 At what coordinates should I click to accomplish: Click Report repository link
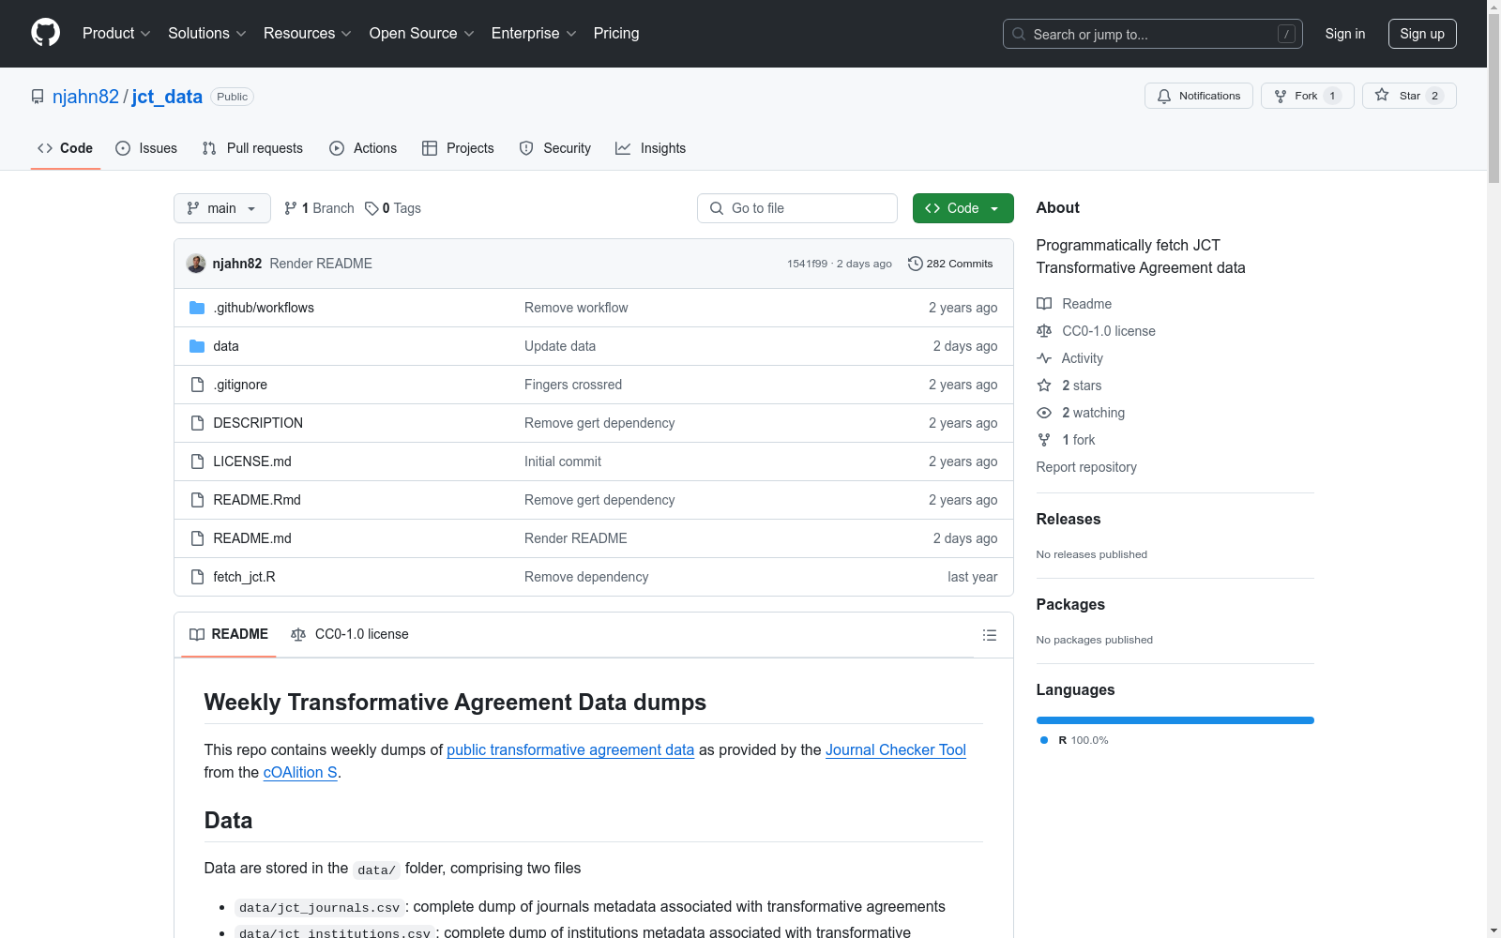[x=1086, y=467]
